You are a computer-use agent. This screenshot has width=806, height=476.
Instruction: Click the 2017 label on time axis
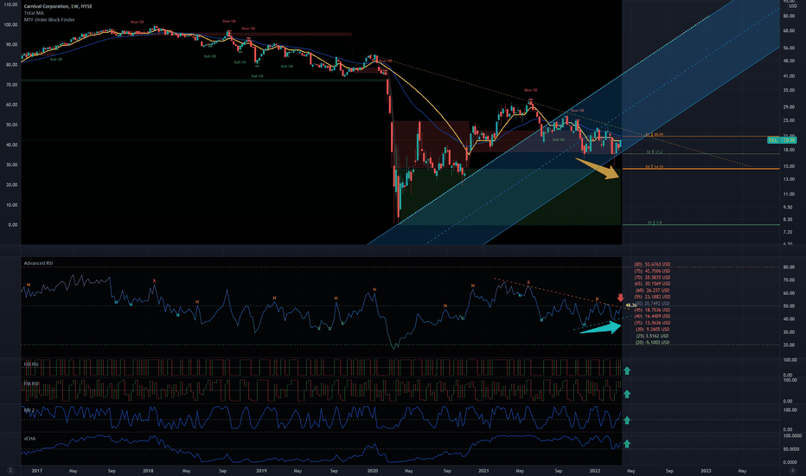(x=36, y=471)
